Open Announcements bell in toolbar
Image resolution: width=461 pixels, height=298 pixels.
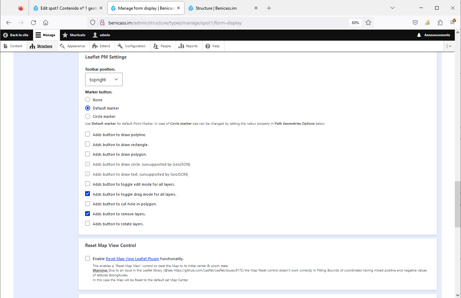click(433, 35)
